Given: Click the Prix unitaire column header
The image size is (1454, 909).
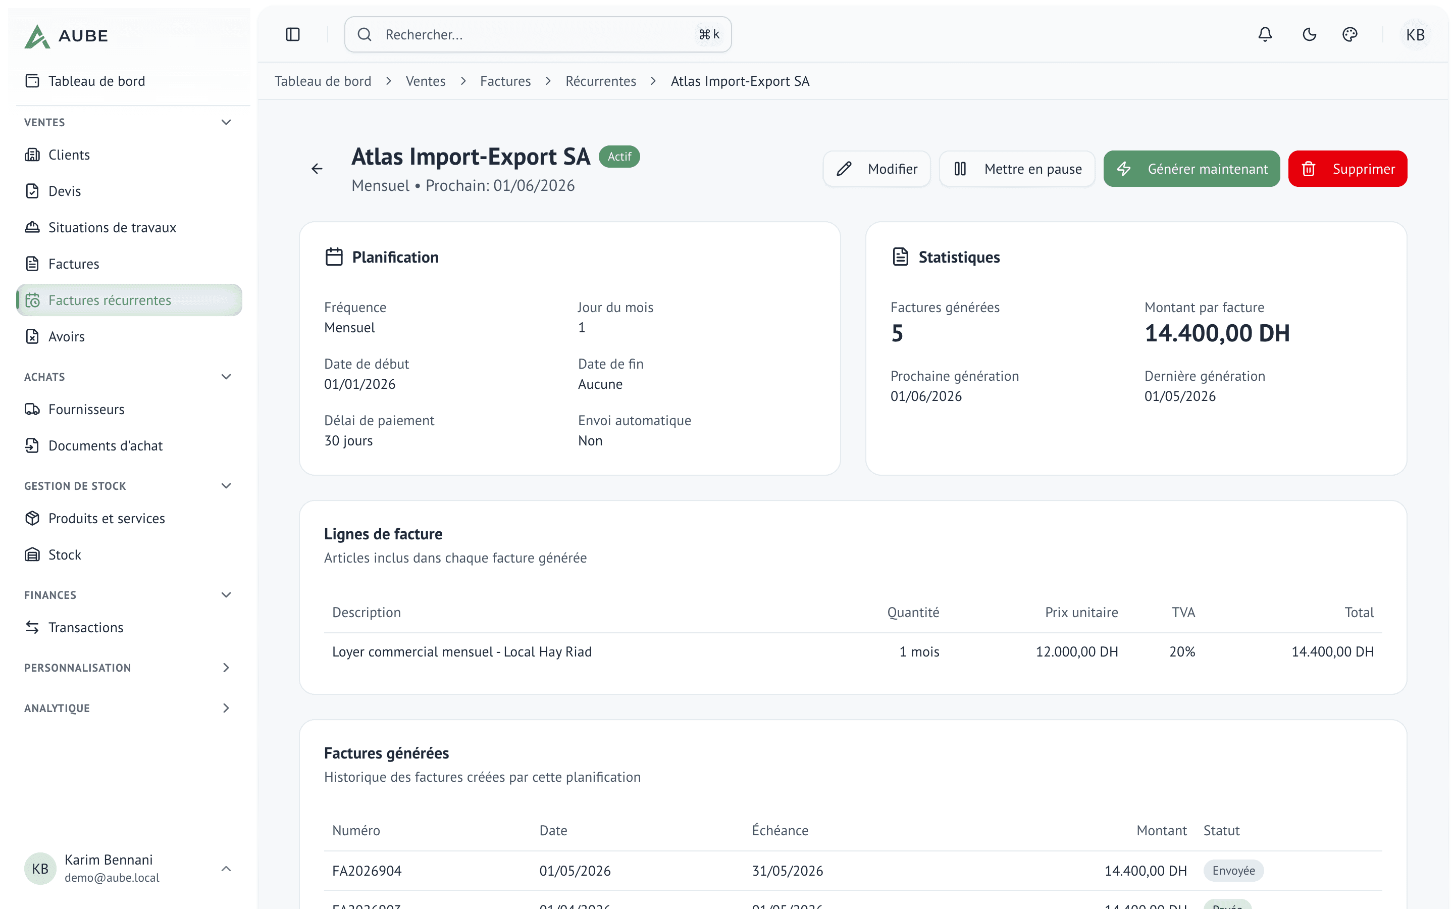Looking at the screenshot, I should 1081,613.
